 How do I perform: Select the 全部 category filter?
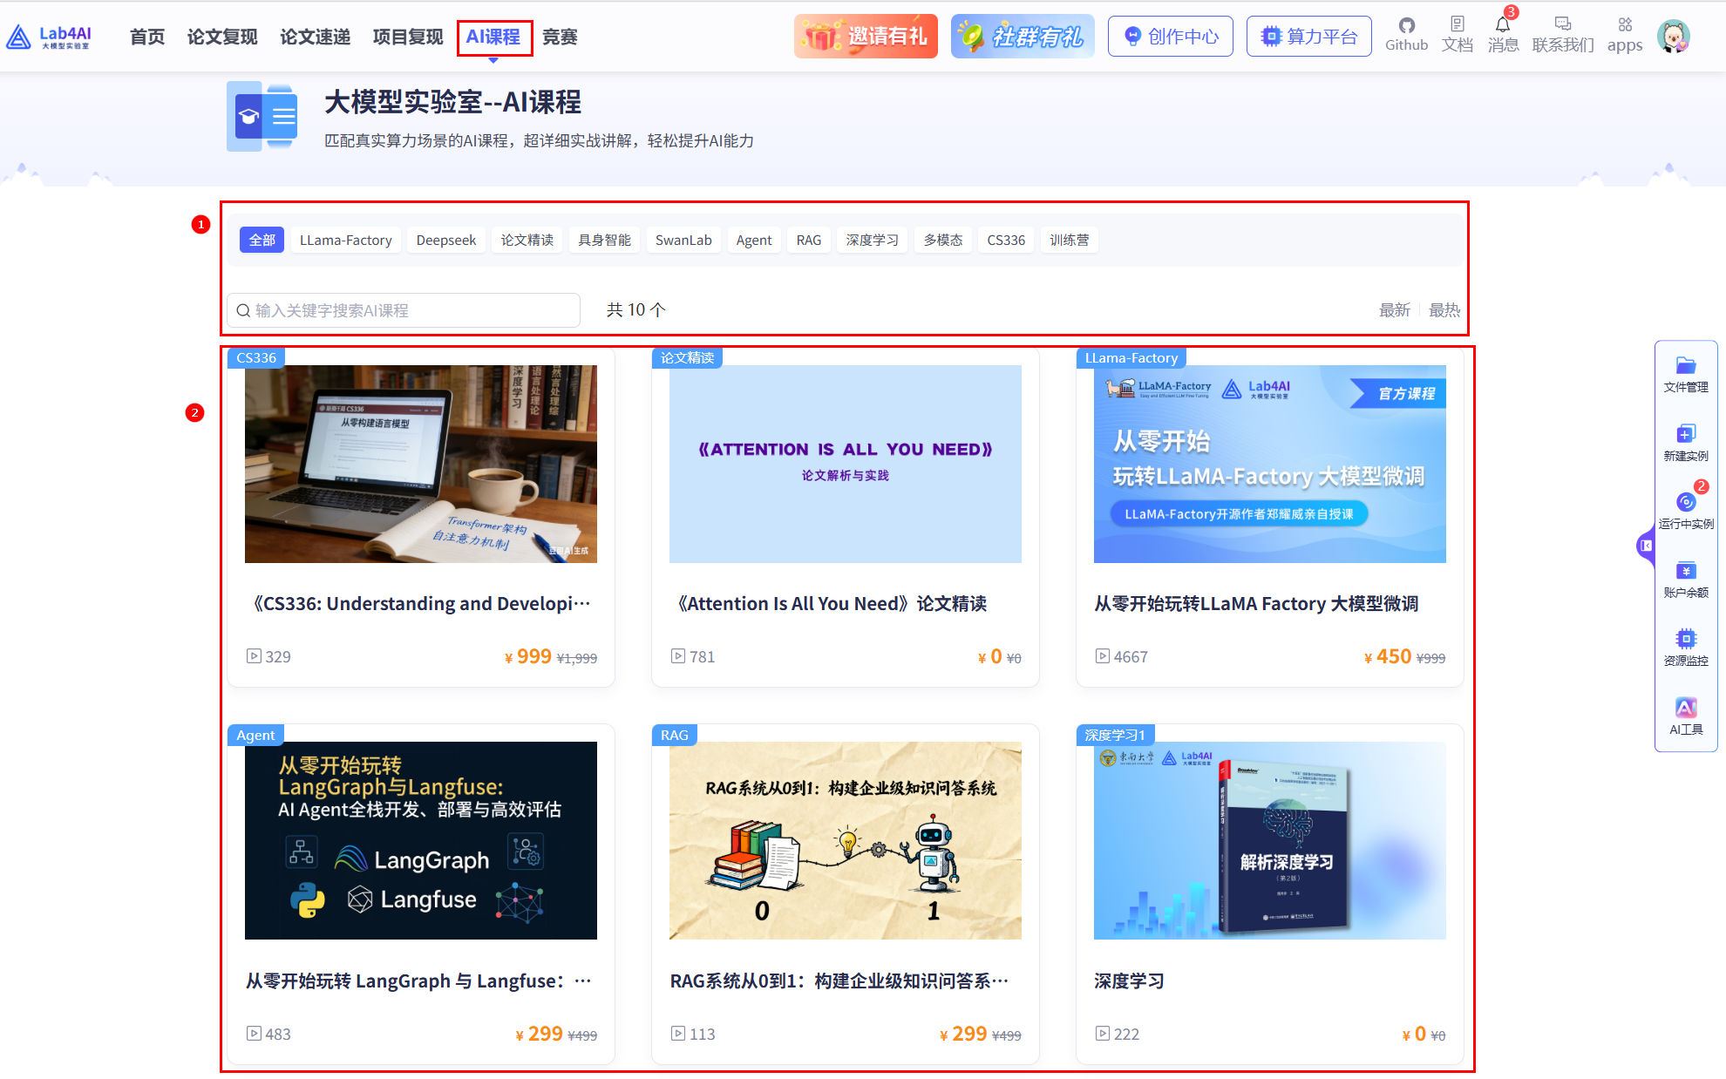tap(262, 240)
